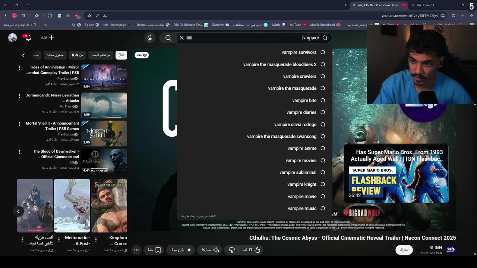Pick suggestion 'vampire olivia rodrigo'
Image resolution: width=477 pixels, height=268 pixels.
[255, 124]
